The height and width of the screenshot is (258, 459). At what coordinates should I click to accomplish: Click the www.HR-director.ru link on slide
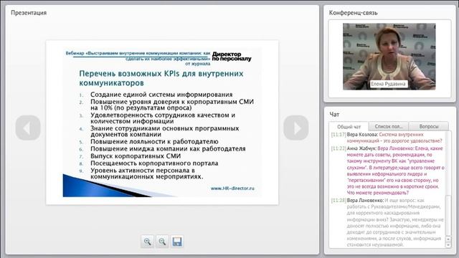232,188
